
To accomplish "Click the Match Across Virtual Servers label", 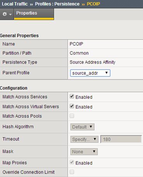I will [31, 107].
